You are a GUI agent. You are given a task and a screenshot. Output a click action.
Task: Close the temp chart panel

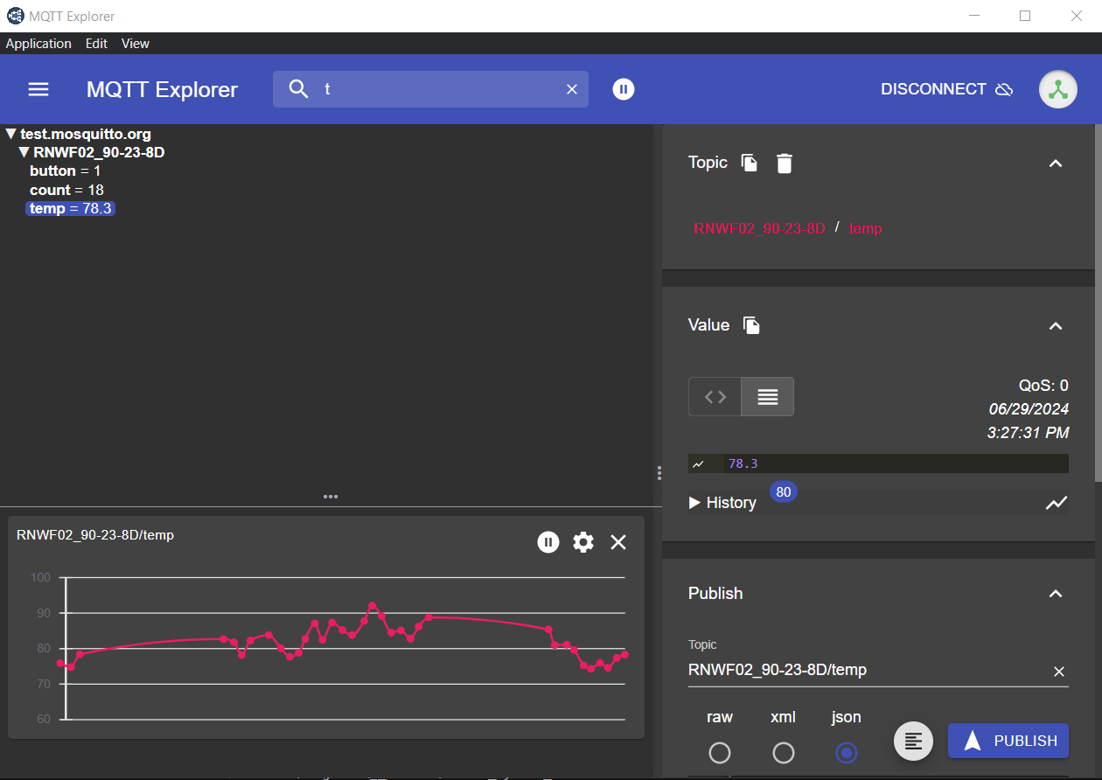point(618,542)
